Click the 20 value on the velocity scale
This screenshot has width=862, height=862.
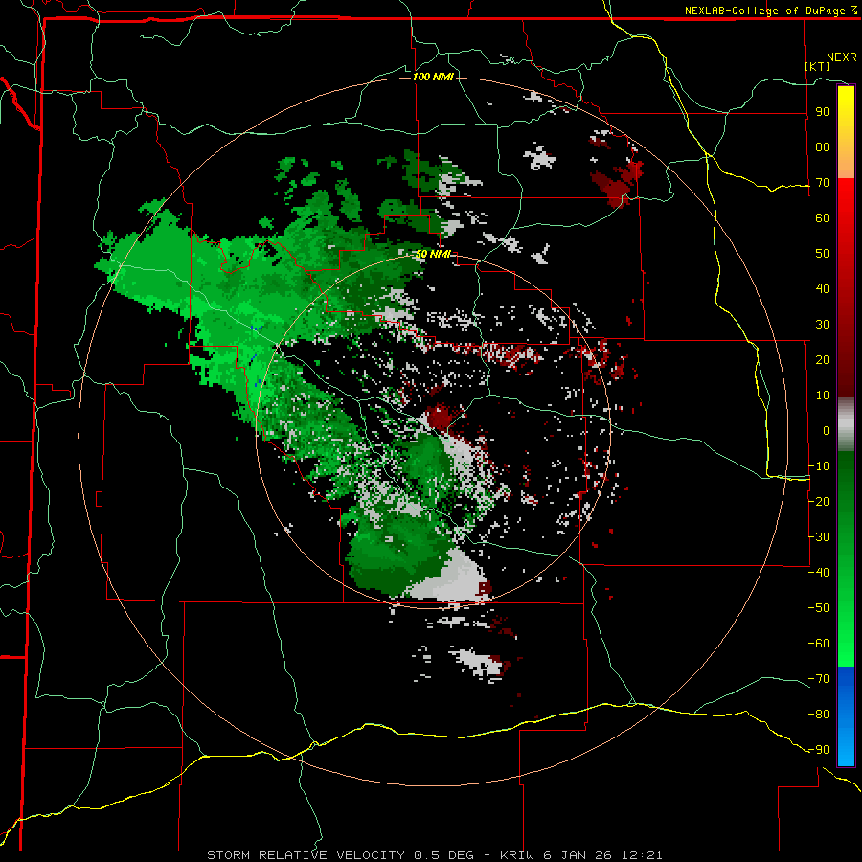[823, 359]
